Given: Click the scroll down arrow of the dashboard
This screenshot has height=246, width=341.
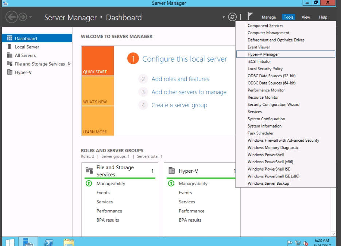Looking at the screenshot, I should coord(333,233).
